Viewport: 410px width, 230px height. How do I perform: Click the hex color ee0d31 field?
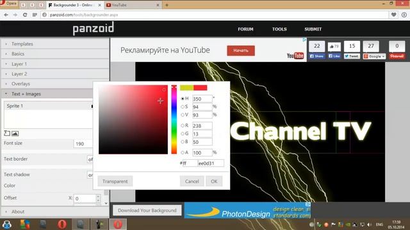211,164
